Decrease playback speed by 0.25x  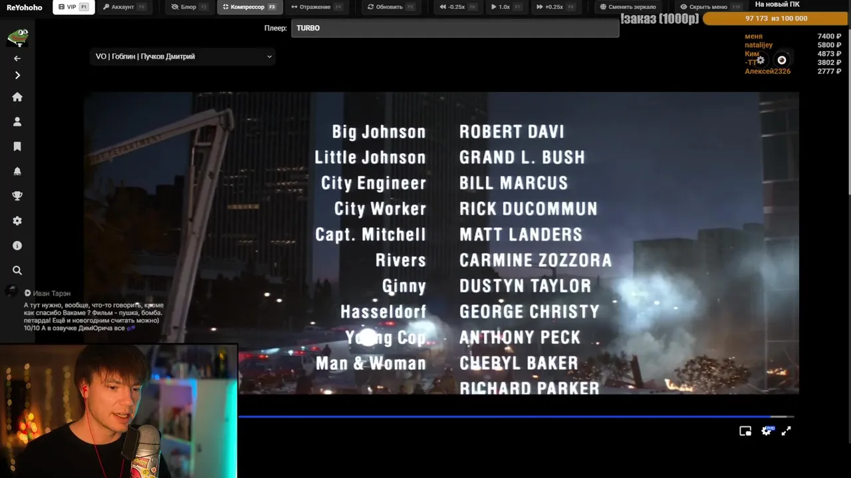[x=458, y=7]
